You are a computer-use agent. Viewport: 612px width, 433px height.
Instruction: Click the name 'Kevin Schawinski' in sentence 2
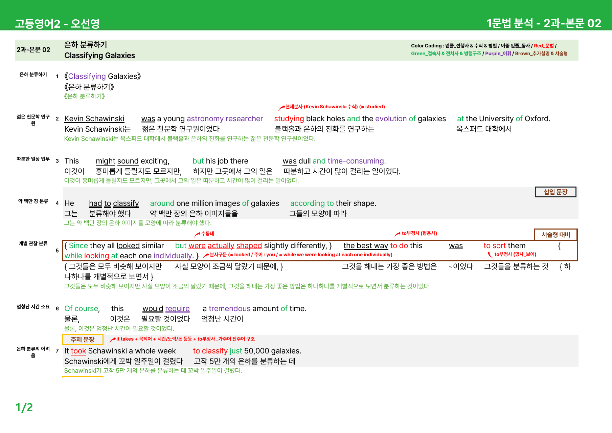(x=94, y=118)
